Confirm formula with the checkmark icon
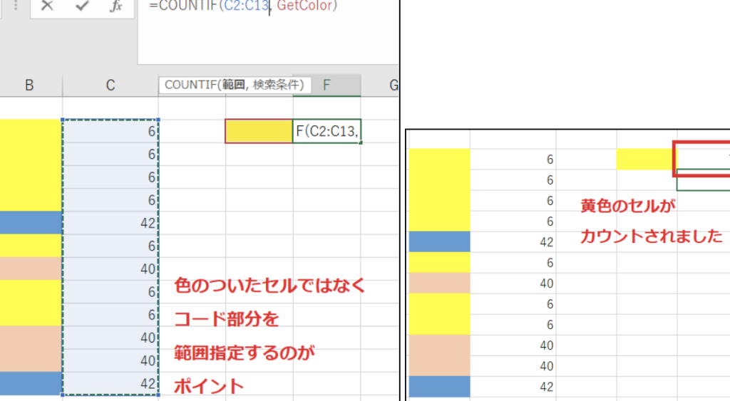 pyautogui.click(x=82, y=6)
